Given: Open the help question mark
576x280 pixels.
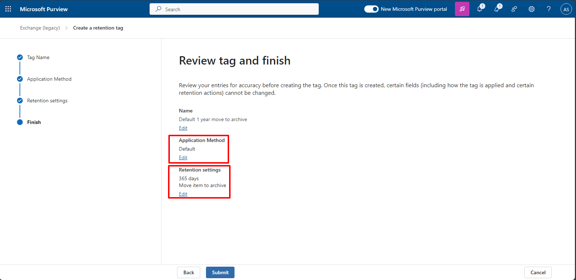Looking at the screenshot, I should tap(549, 9).
